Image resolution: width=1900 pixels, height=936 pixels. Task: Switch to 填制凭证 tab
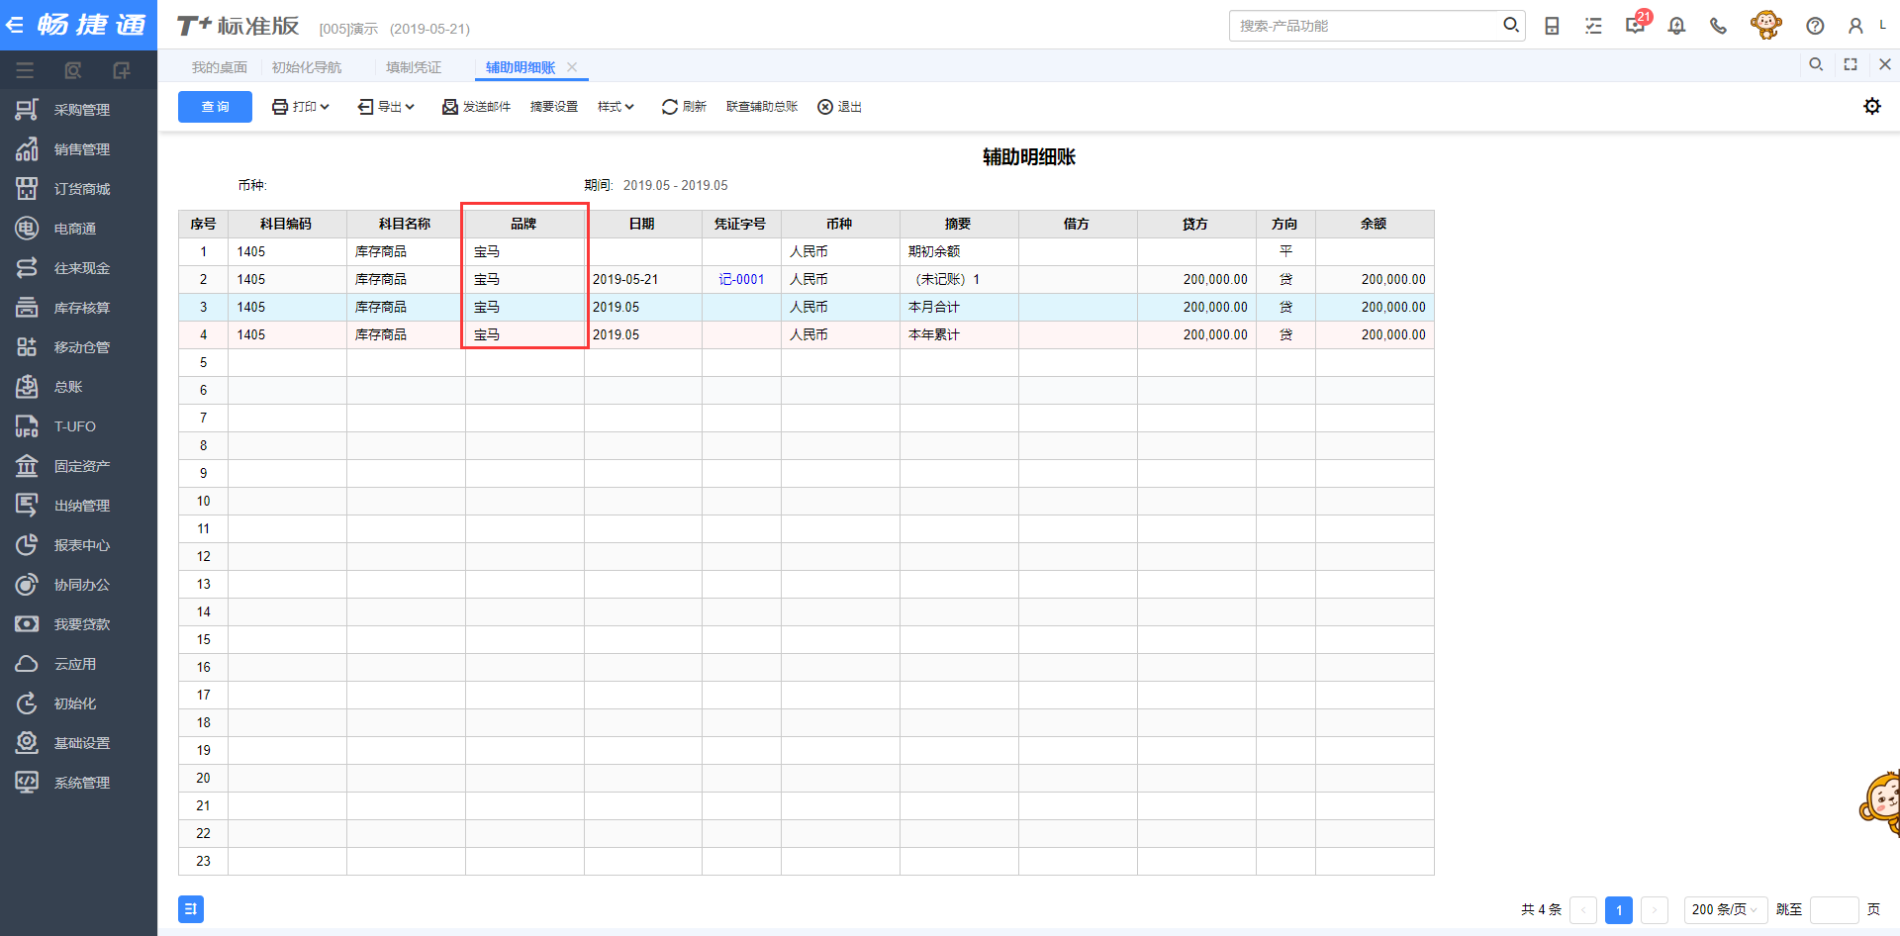coord(414,67)
